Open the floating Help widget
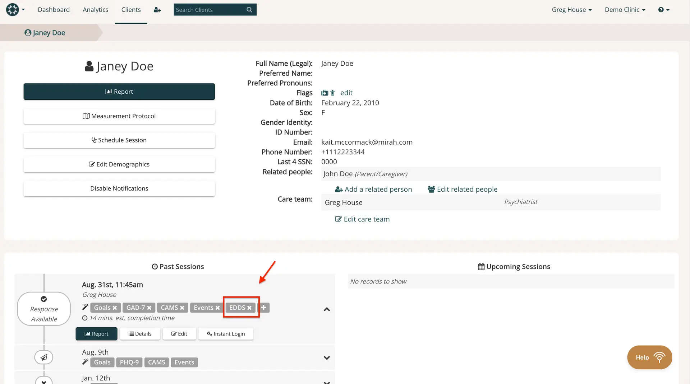This screenshot has height=384, width=690. tap(649, 357)
